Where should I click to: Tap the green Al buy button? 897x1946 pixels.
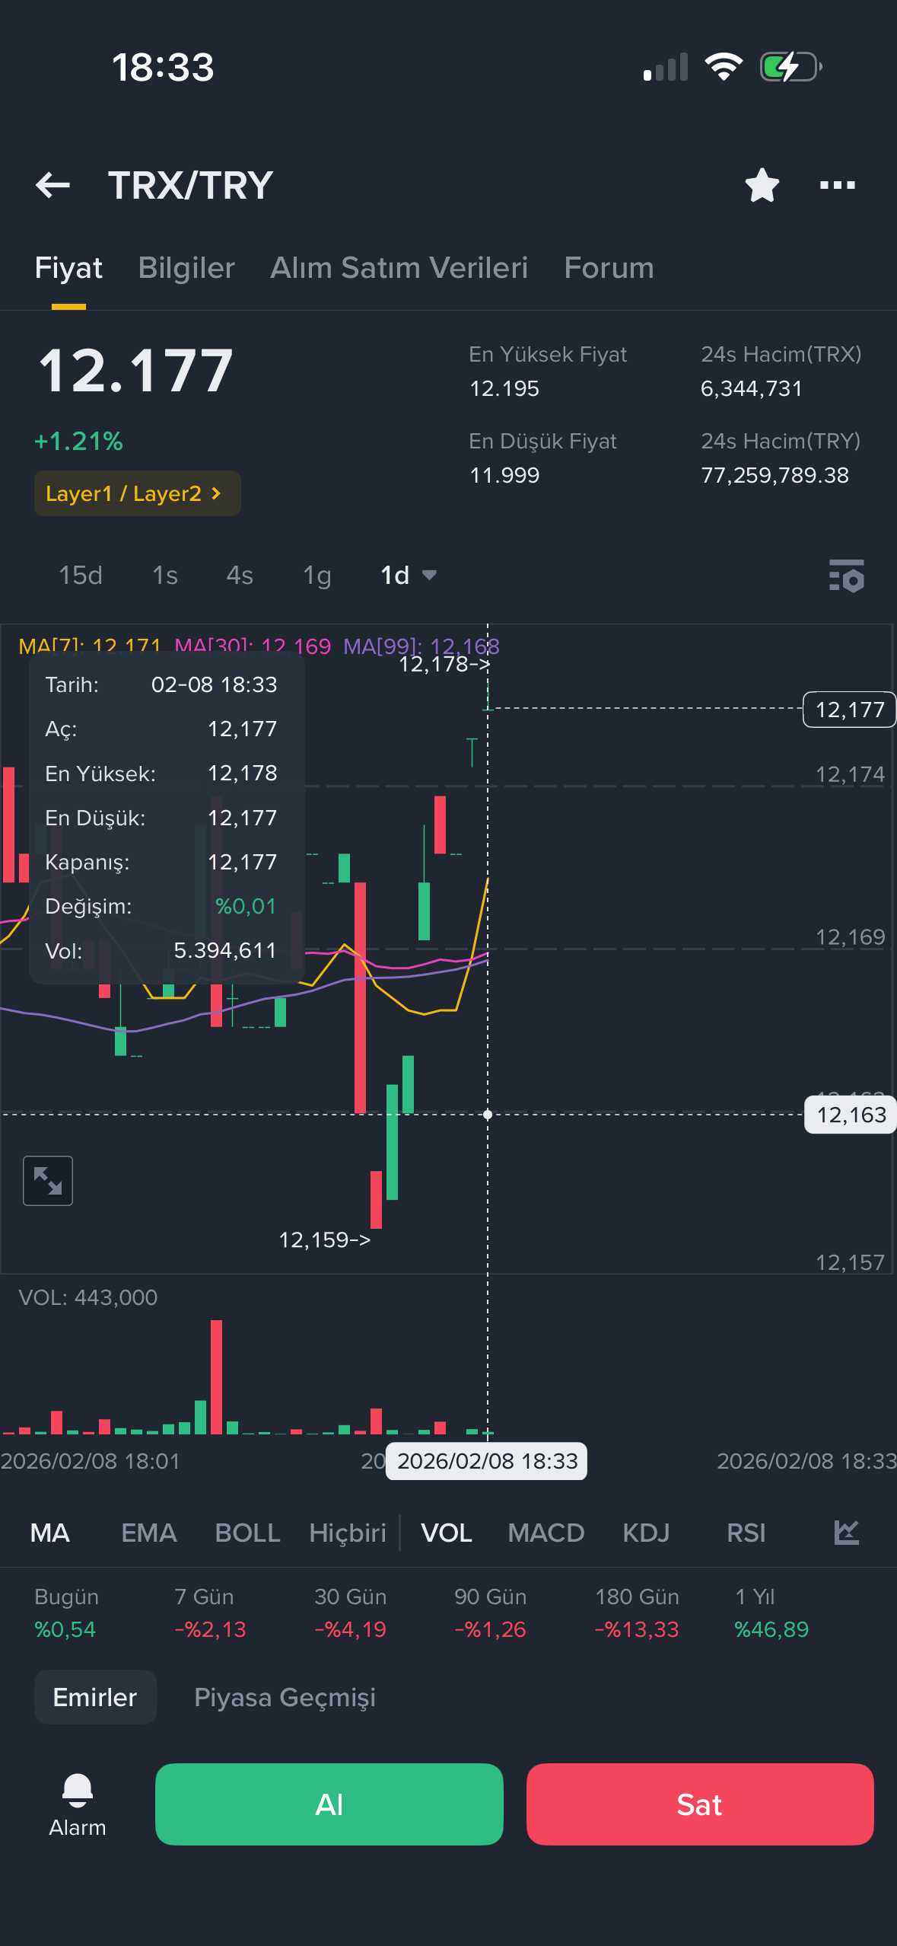coord(329,1804)
